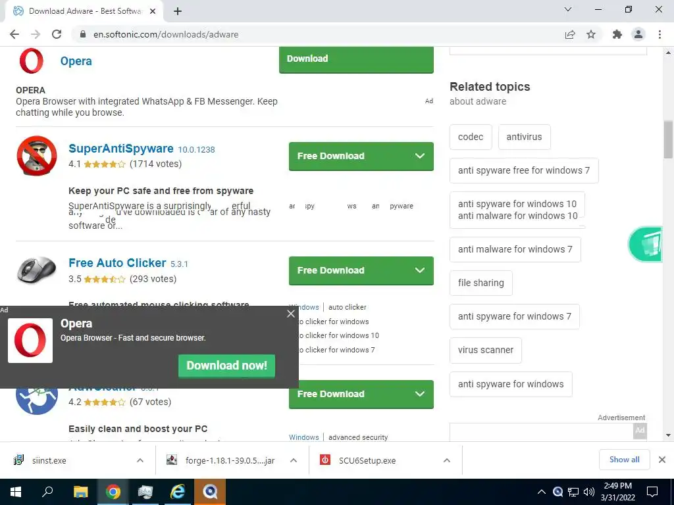
Task: Expand AdwCleaner Free Download dropdown arrow
Action: point(420,394)
